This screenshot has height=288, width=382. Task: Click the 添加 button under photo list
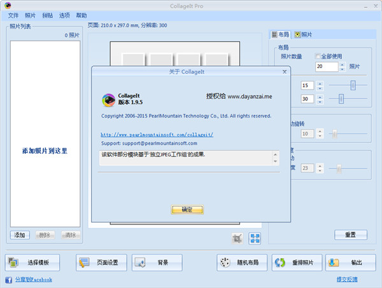(20, 235)
